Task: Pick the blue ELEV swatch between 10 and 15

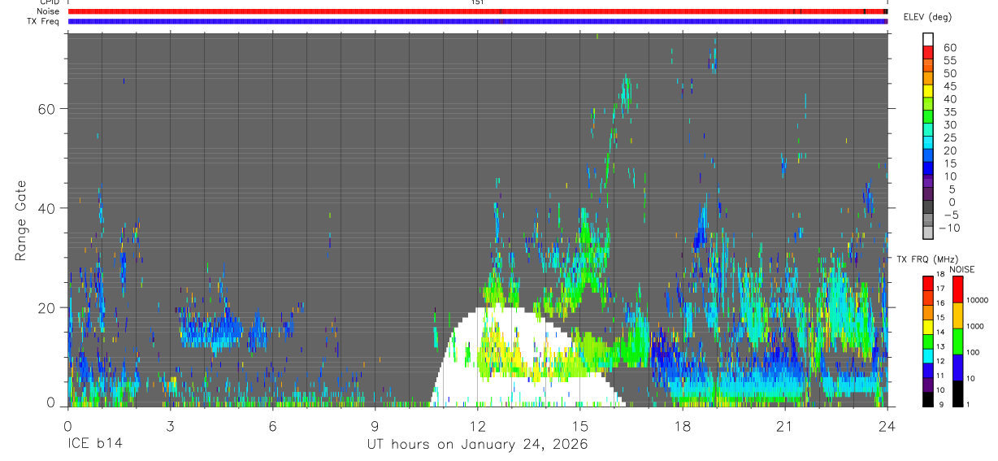Action: (x=928, y=169)
